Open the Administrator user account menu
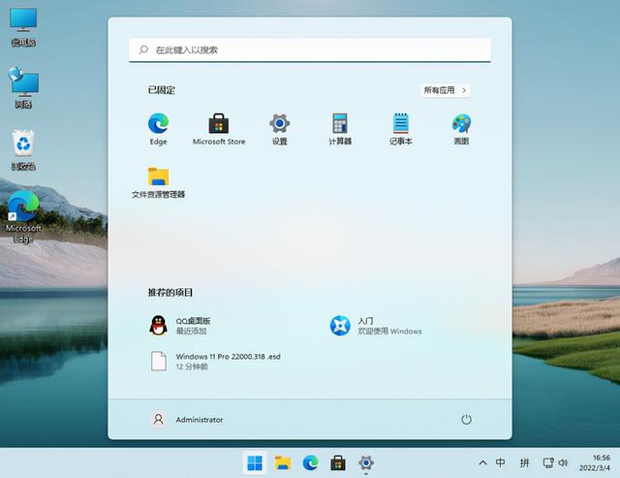The image size is (620, 478). (188, 419)
